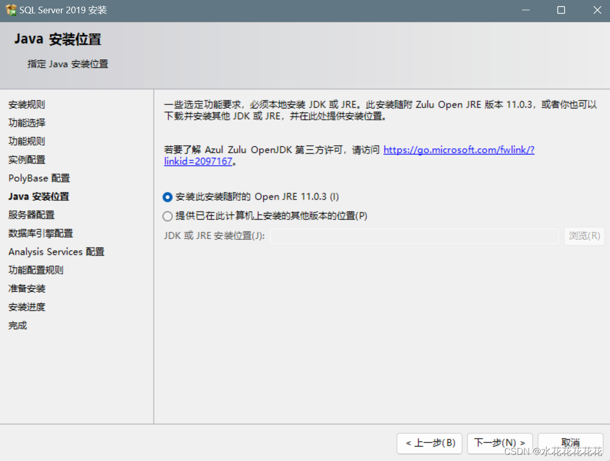Select PolyBase 配置 step in sidebar

pyautogui.click(x=39, y=178)
